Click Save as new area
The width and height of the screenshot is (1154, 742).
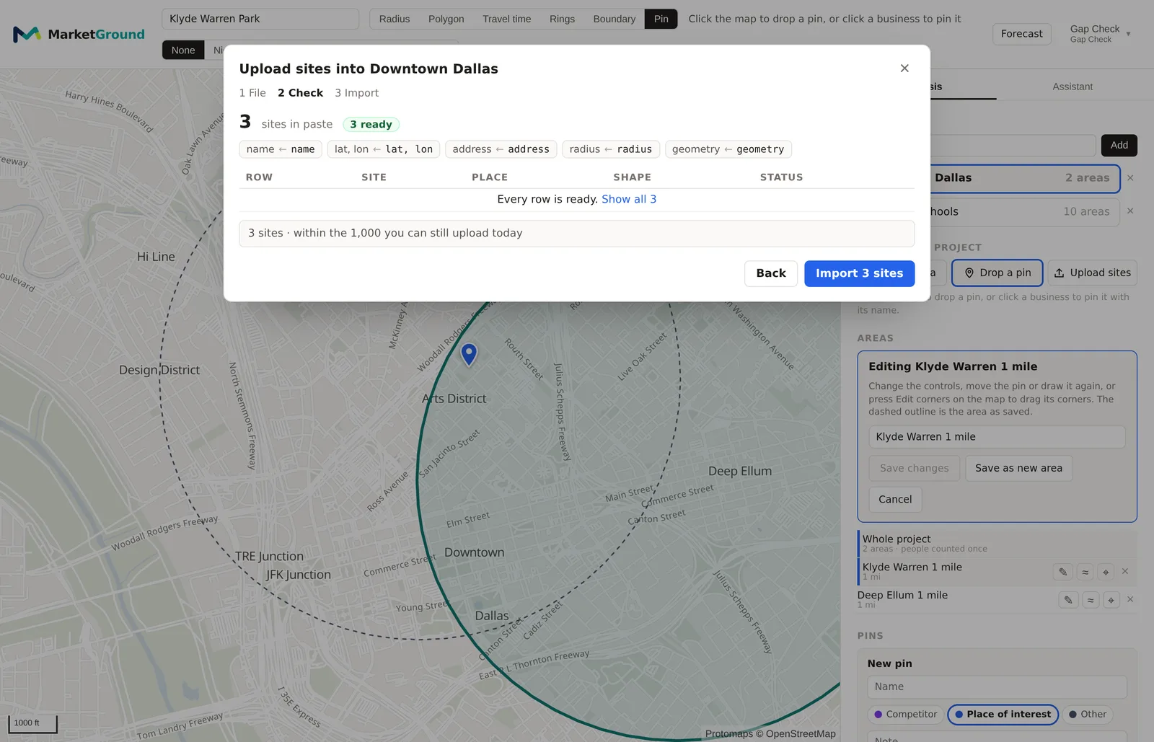1018,468
